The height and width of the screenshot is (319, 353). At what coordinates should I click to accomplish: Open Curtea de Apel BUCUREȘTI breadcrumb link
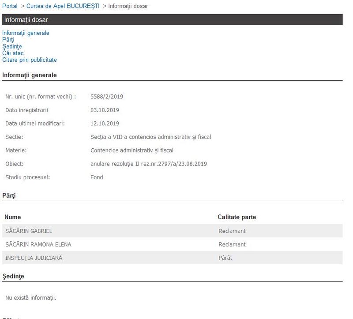click(63, 6)
